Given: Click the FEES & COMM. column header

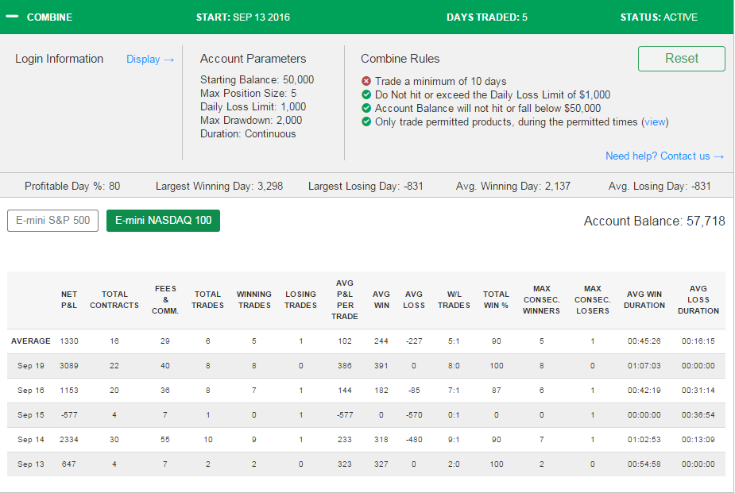Looking at the screenshot, I should pos(165,299).
